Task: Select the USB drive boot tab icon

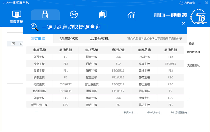Action: click(x=45, y=15)
